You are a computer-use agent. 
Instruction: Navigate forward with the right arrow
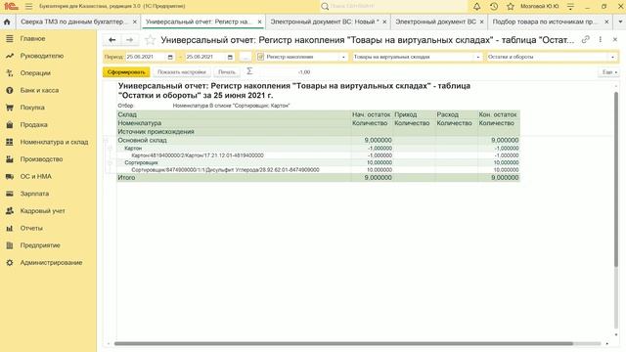coord(129,40)
